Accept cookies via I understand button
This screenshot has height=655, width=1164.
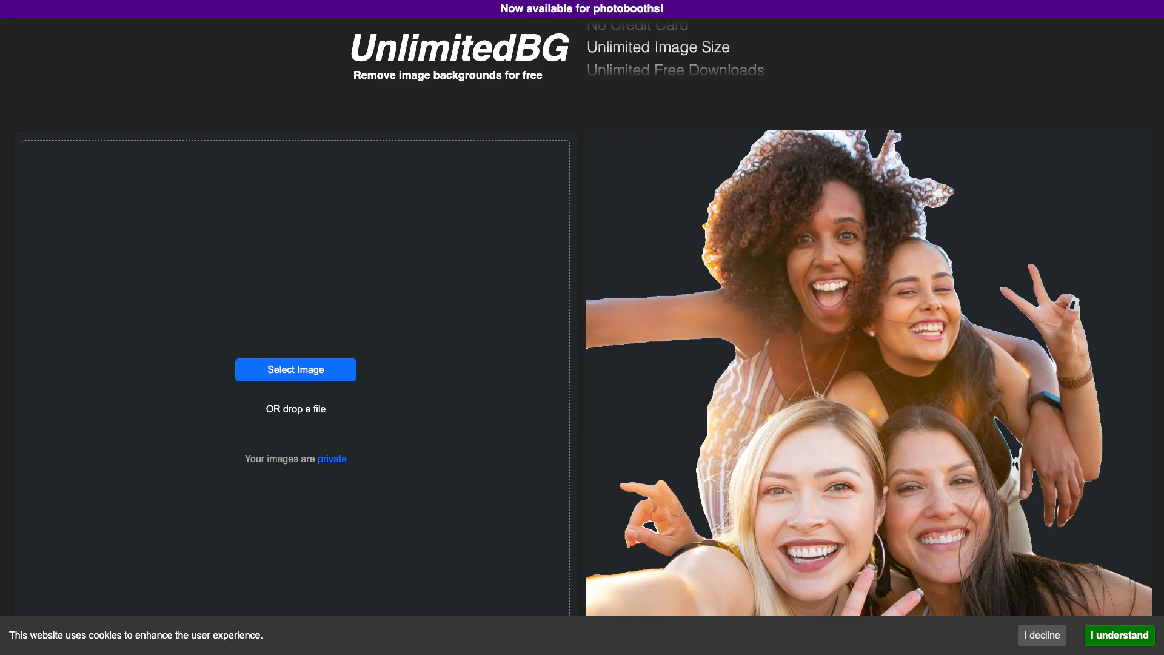[x=1119, y=635]
